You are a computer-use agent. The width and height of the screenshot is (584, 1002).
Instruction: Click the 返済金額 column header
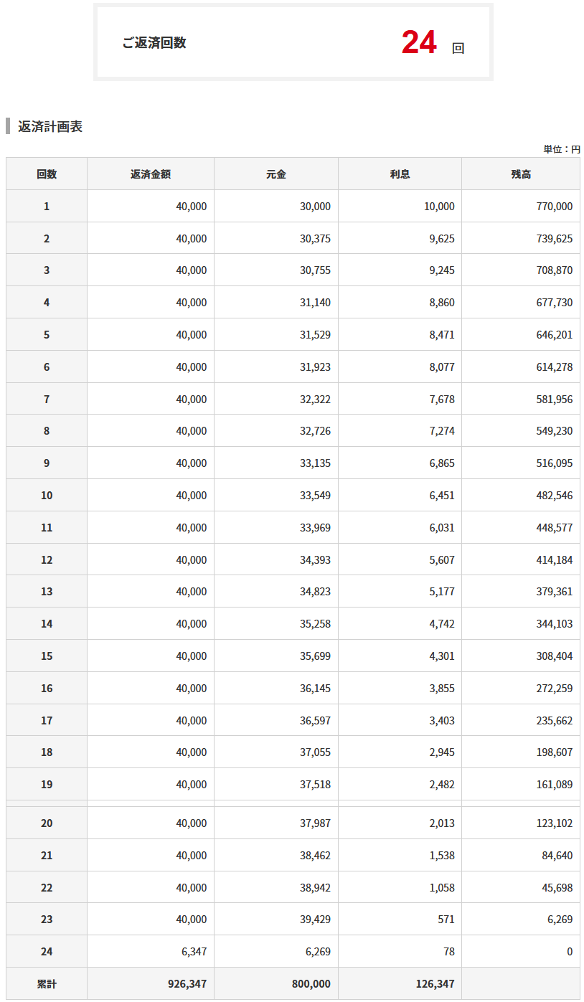click(151, 174)
